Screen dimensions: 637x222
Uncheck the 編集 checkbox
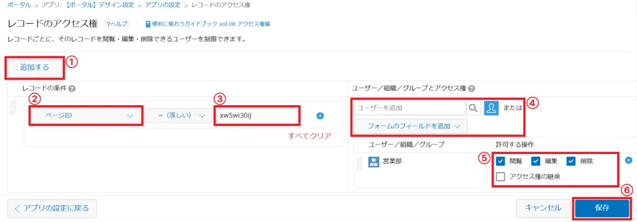(x=536, y=161)
